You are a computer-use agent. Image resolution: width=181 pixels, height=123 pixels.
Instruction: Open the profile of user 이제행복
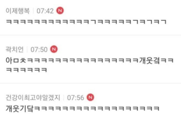coord(17,11)
